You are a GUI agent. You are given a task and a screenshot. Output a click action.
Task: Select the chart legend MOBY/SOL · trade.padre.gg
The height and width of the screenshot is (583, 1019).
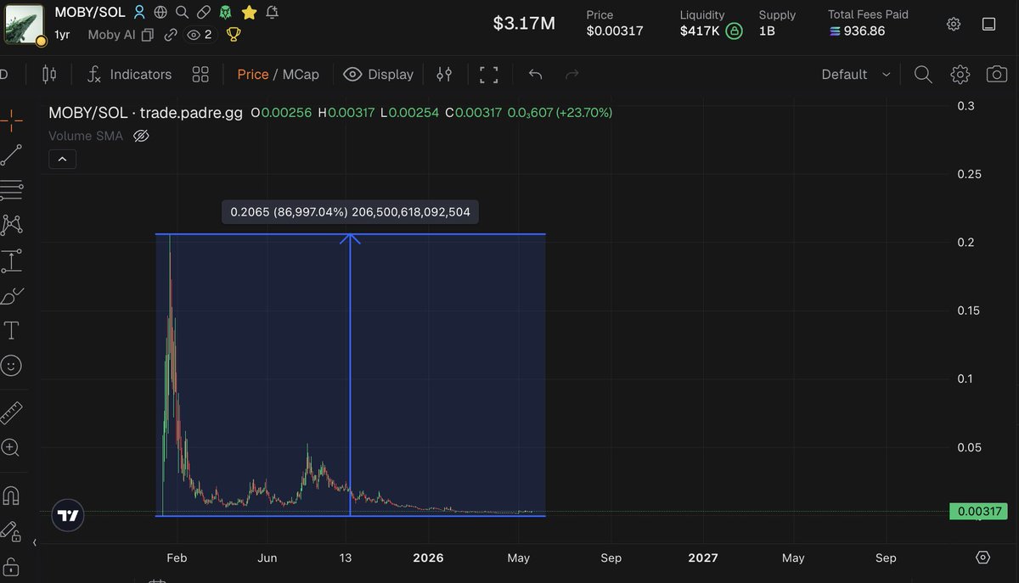coord(145,112)
